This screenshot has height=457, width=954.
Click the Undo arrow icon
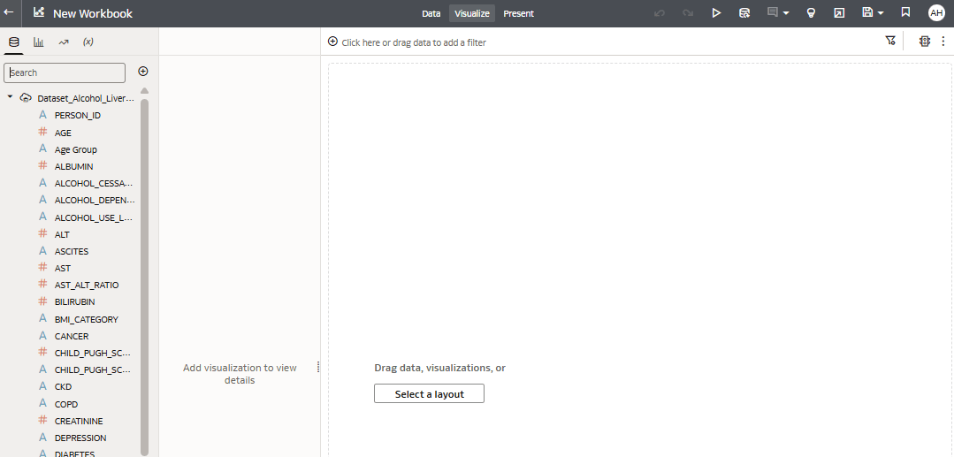click(x=659, y=12)
